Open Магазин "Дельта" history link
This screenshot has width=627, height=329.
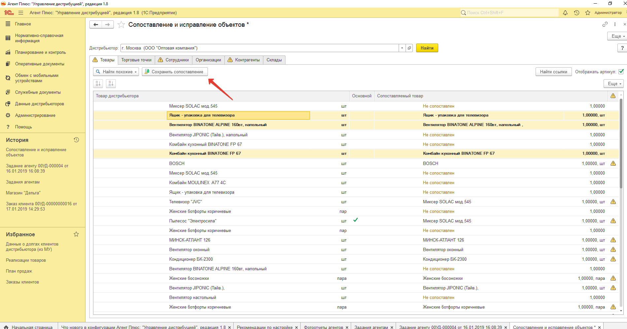click(x=23, y=193)
